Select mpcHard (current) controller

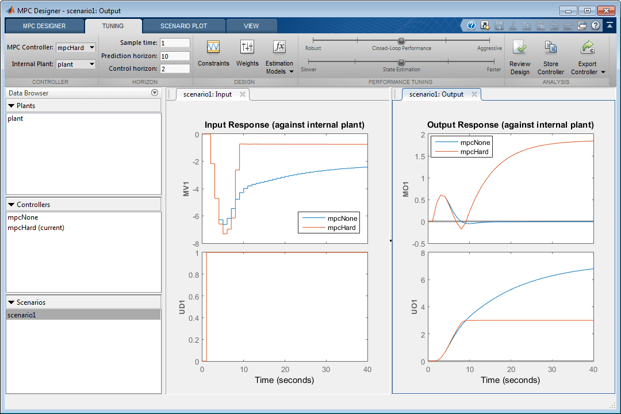coord(36,228)
